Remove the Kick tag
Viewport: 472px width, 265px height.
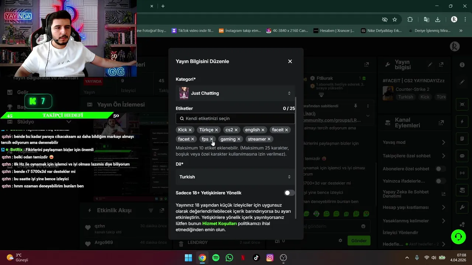click(190, 130)
